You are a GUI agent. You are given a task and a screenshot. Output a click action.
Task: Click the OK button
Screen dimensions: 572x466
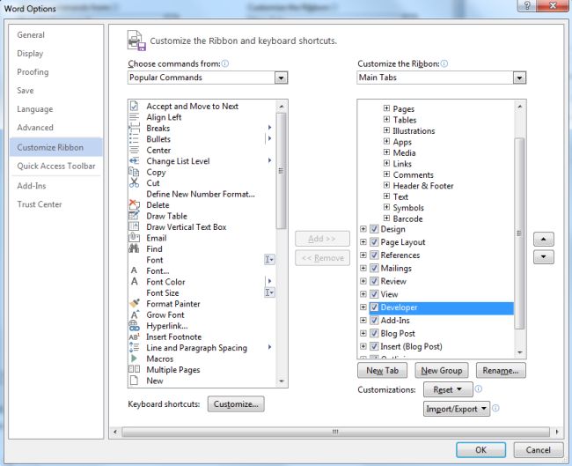click(x=480, y=450)
